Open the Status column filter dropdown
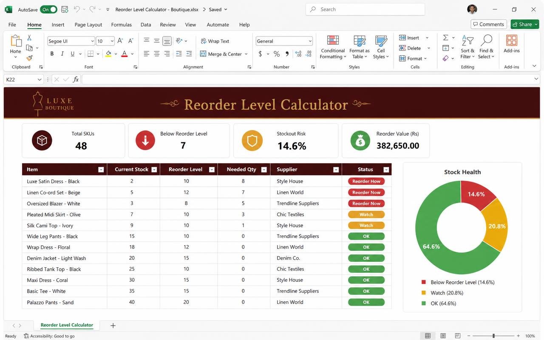The width and height of the screenshot is (544, 340). coord(386,170)
